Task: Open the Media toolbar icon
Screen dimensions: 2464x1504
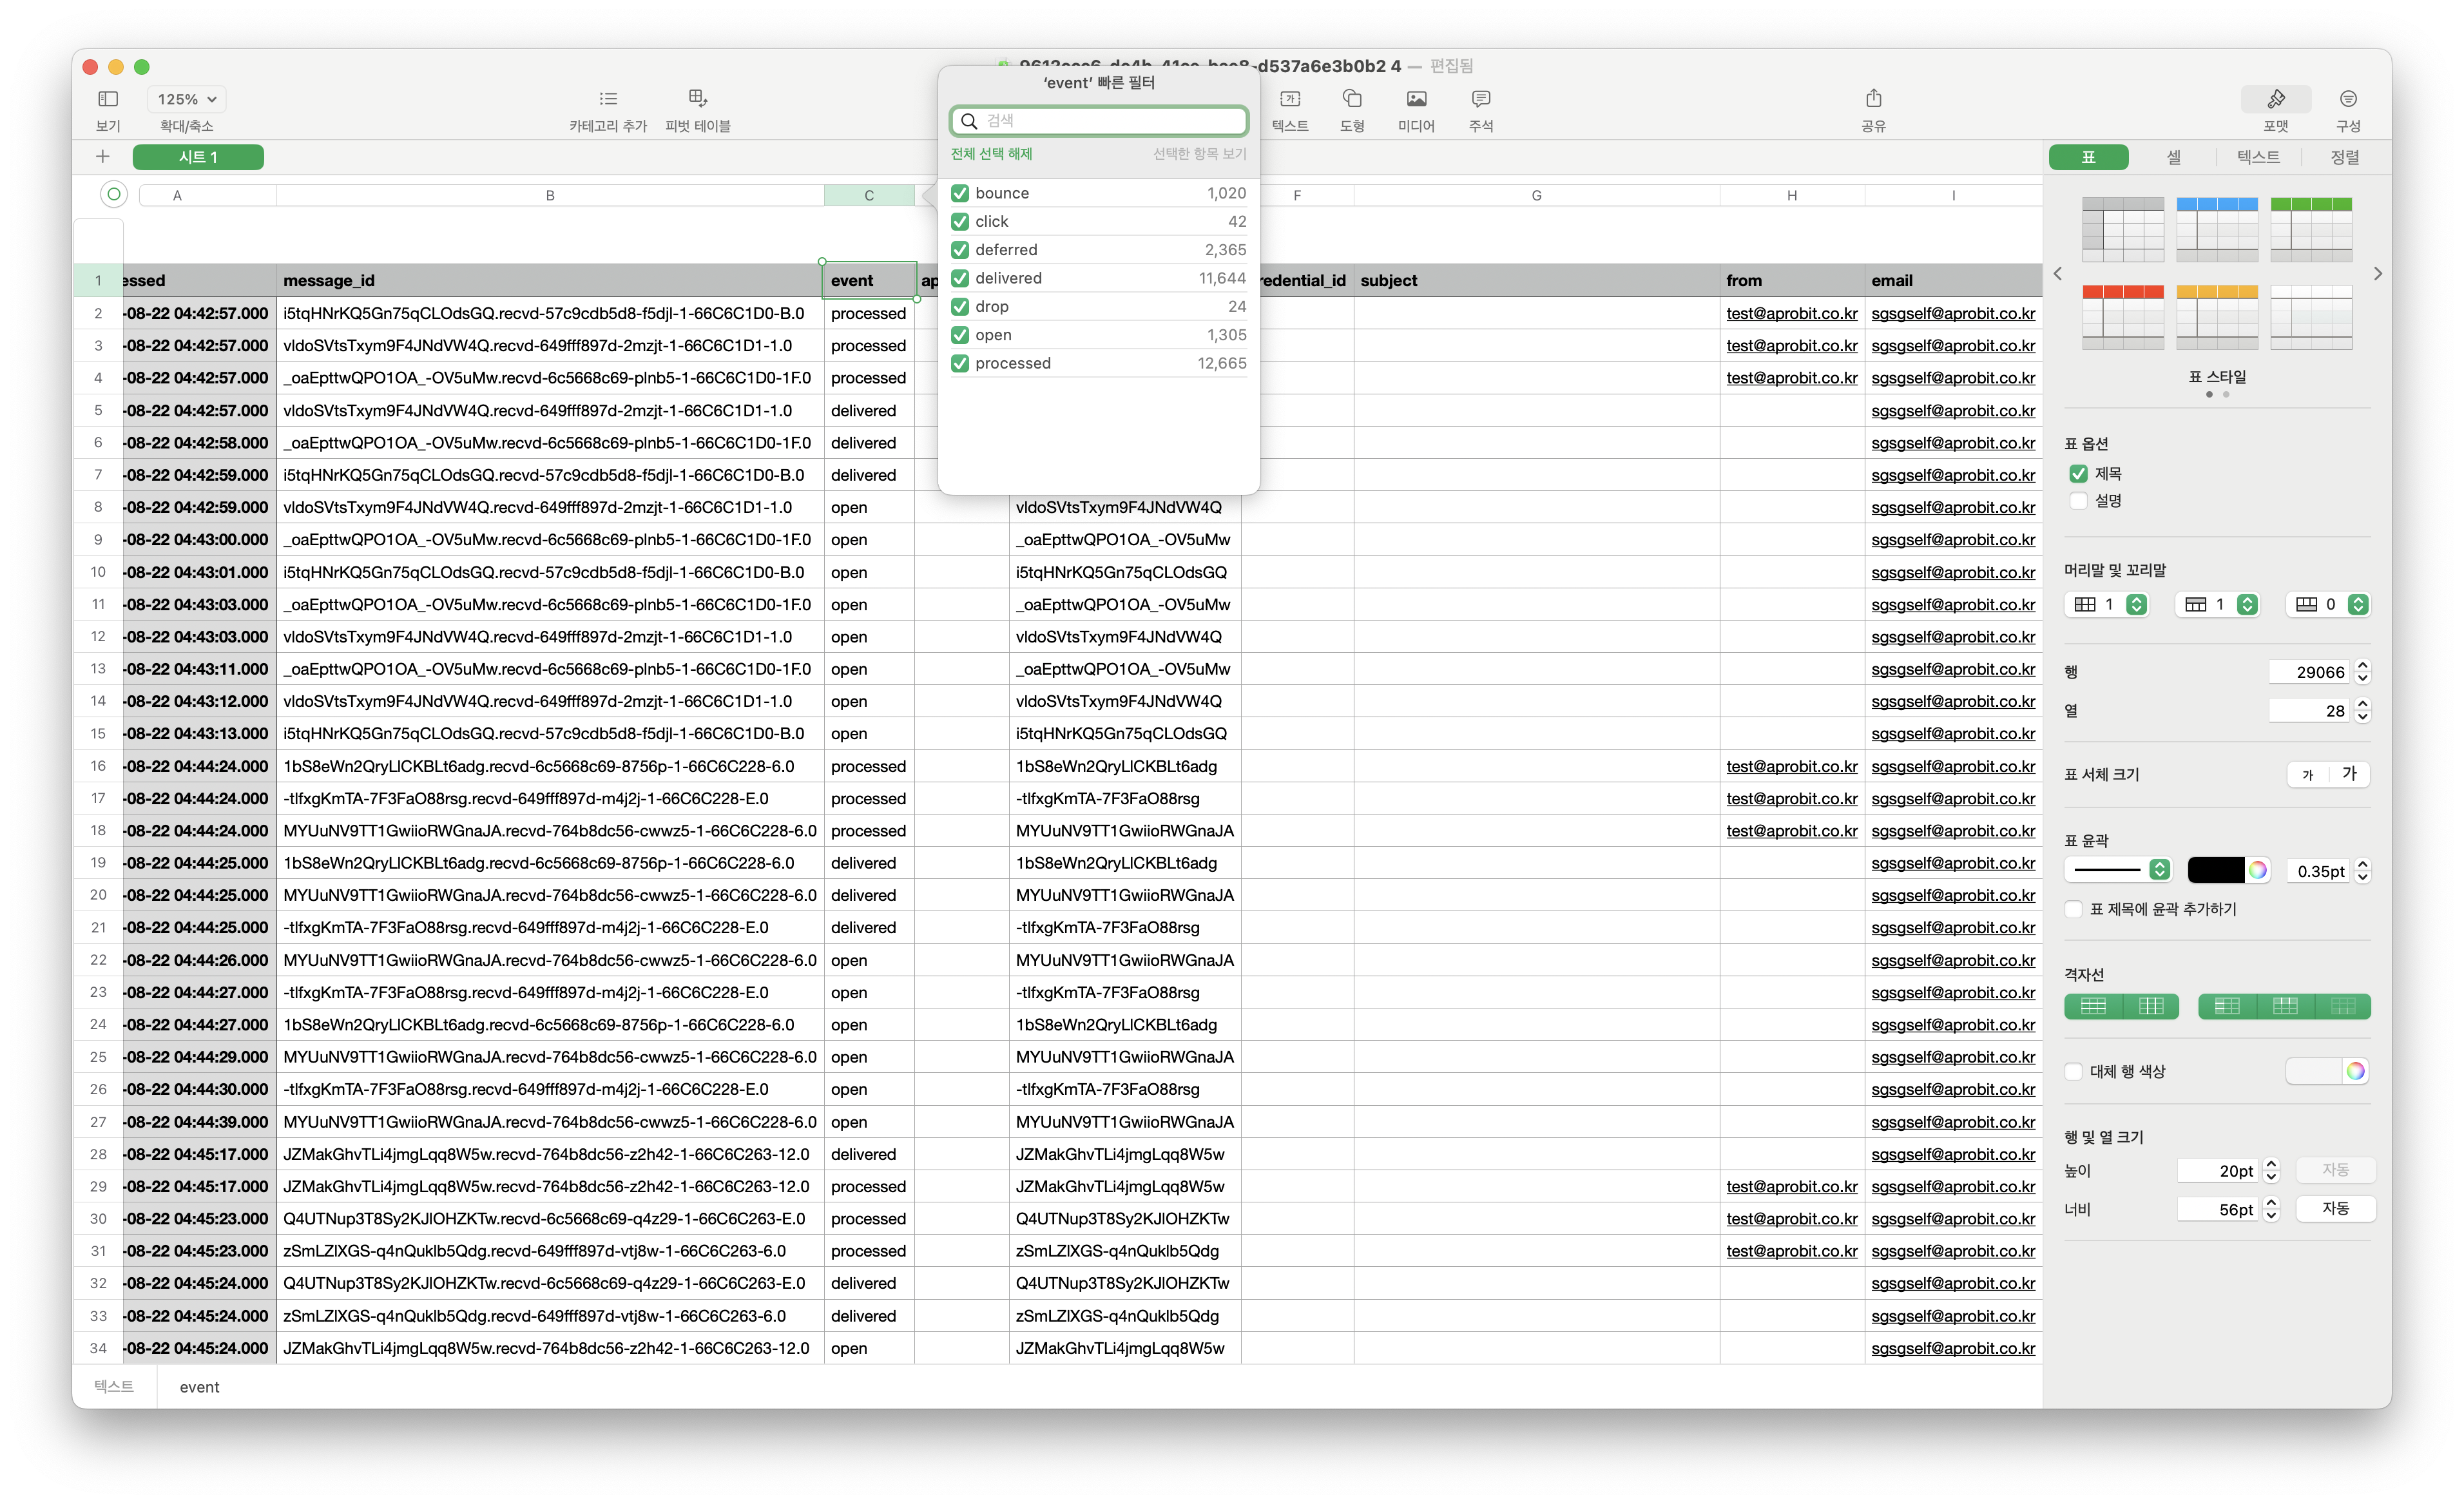Action: point(1416,99)
